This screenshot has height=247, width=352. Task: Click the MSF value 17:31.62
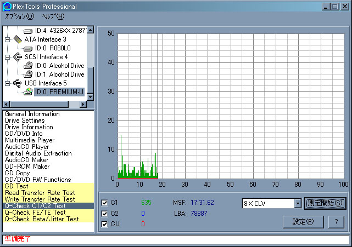(202, 203)
